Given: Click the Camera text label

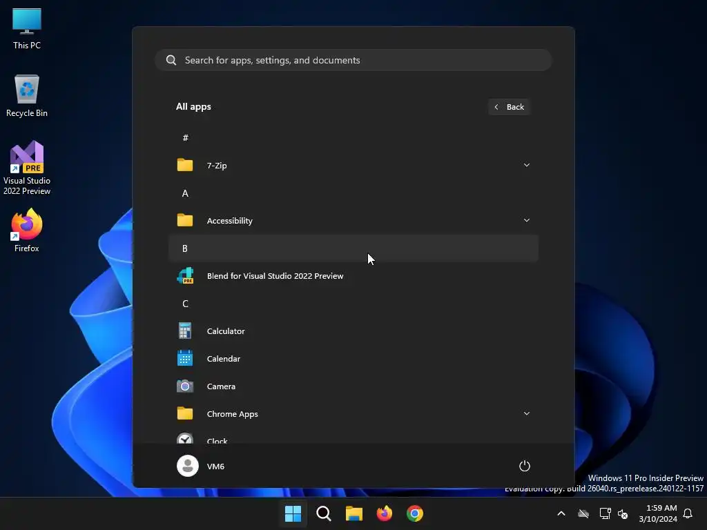Looking at the screenshot, I should pos(221,386).
